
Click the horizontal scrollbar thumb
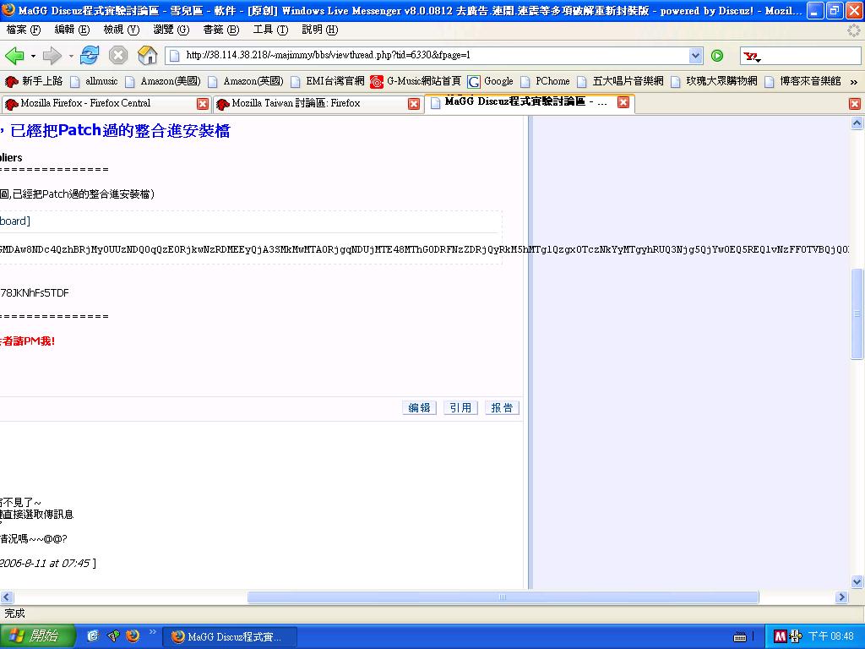pos(503,597)
